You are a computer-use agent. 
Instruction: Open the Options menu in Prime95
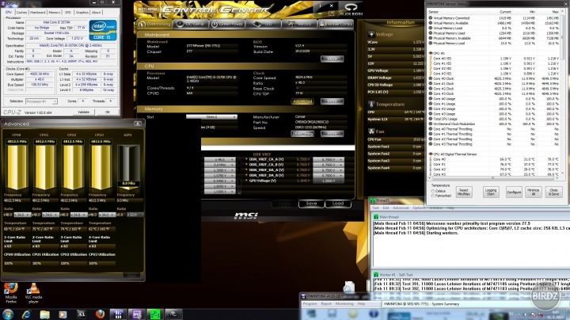coord(419,208)
